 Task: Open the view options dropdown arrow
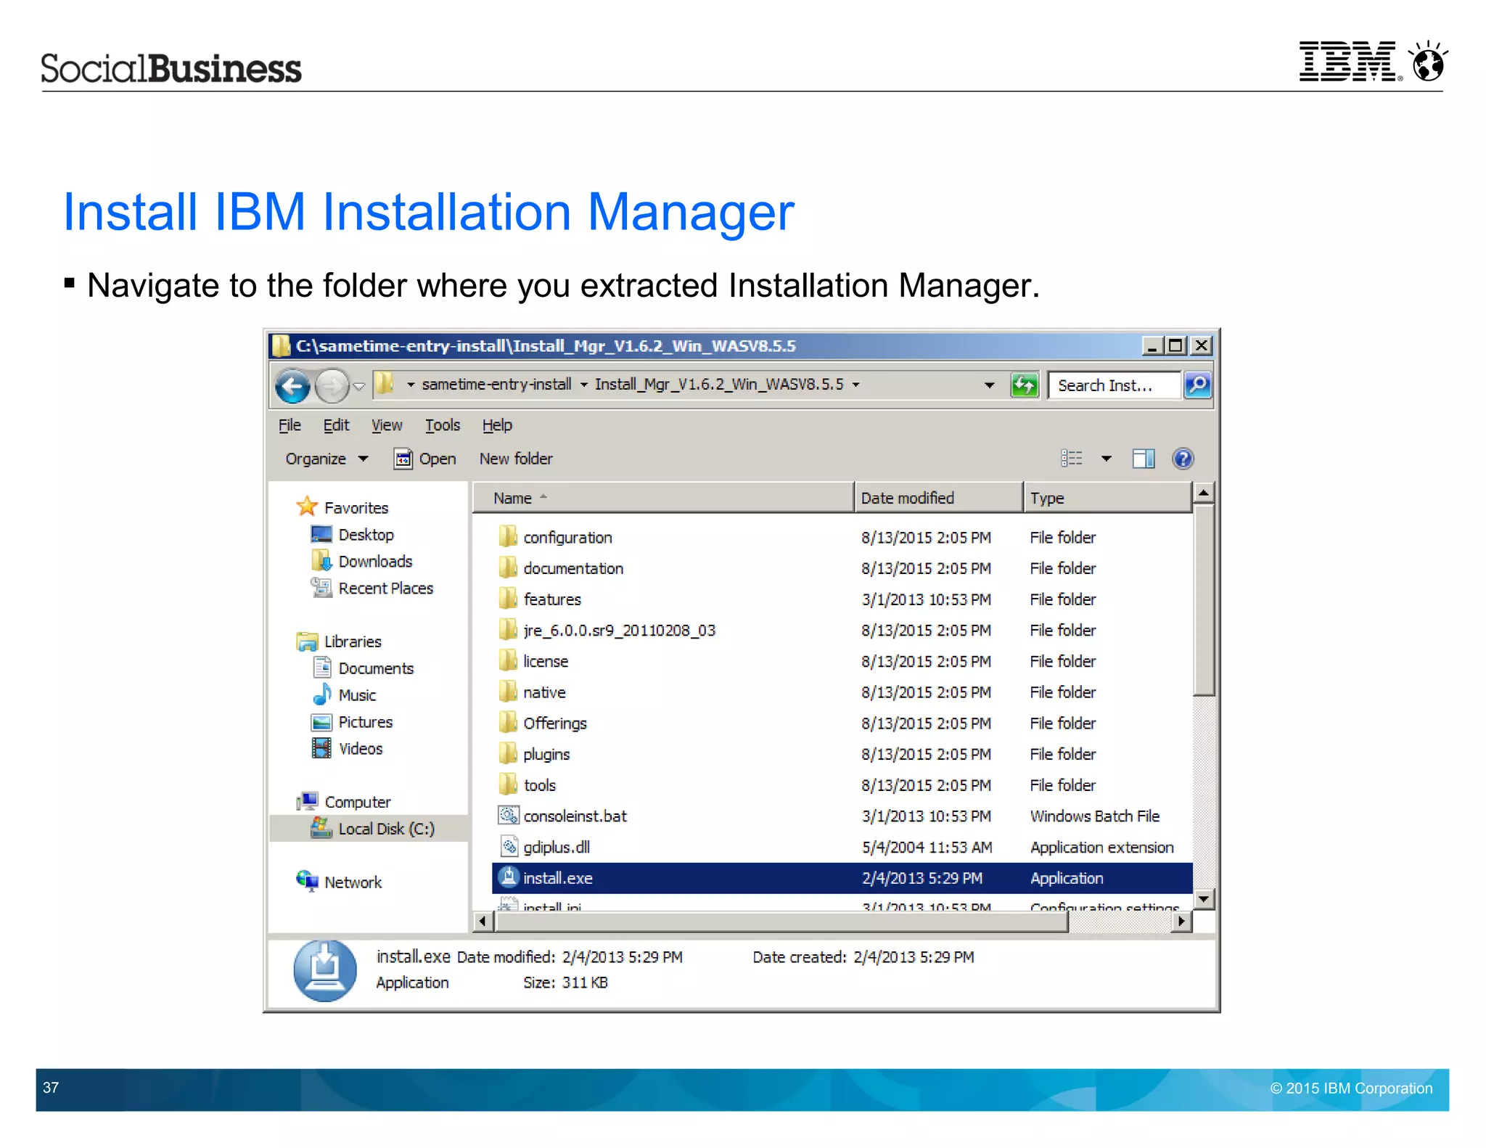click(1106, 459)
